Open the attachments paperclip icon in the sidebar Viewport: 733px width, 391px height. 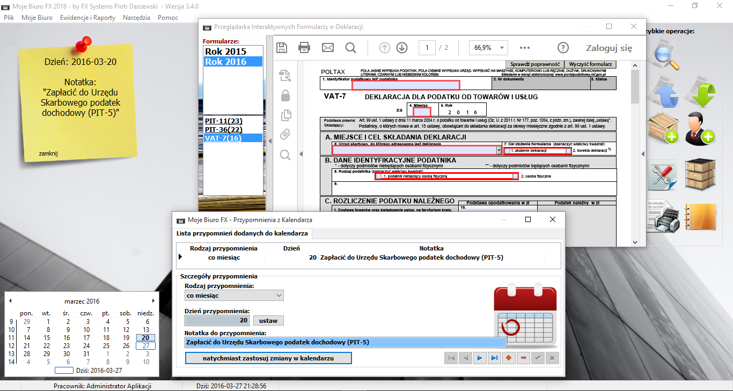point(285,135)
